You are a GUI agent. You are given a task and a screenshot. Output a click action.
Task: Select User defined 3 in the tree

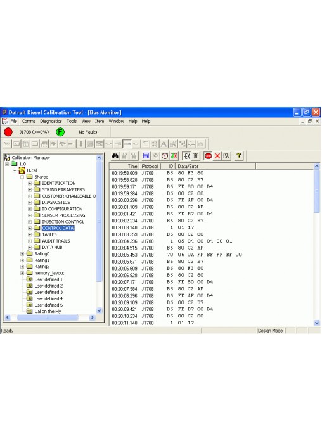click(x=48, y=292)
